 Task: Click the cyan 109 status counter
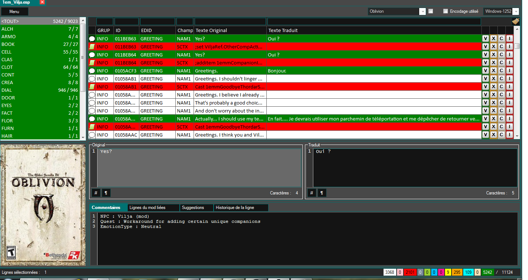(x=468, y=272)
